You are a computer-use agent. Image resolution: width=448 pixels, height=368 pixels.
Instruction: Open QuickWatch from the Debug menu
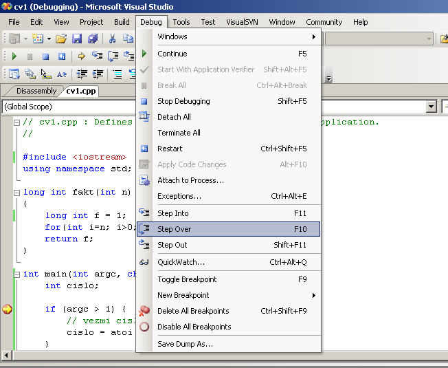tap(228, 262)
